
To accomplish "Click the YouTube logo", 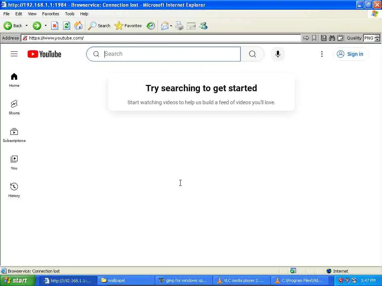I will click(44, 54).
